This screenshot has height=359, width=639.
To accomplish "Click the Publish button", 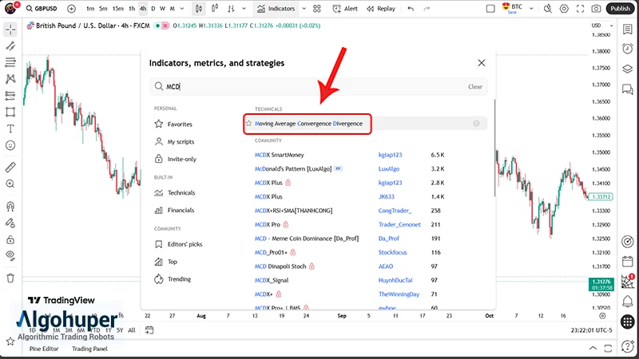I will (620, 9).
